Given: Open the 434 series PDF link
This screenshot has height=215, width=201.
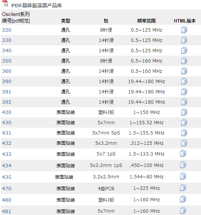Looking at the screenshot, I should [6, 165].
